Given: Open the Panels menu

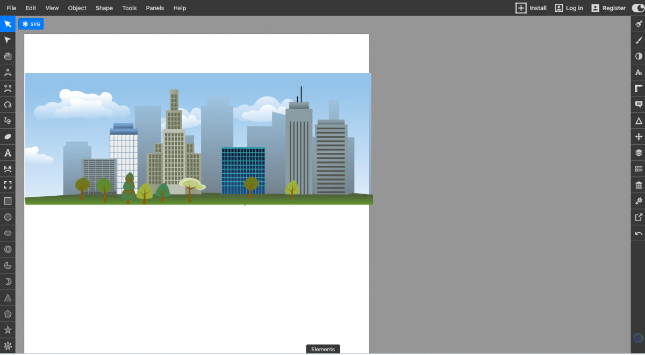Looking at the screenshot, I should click(x=155, y=8).
